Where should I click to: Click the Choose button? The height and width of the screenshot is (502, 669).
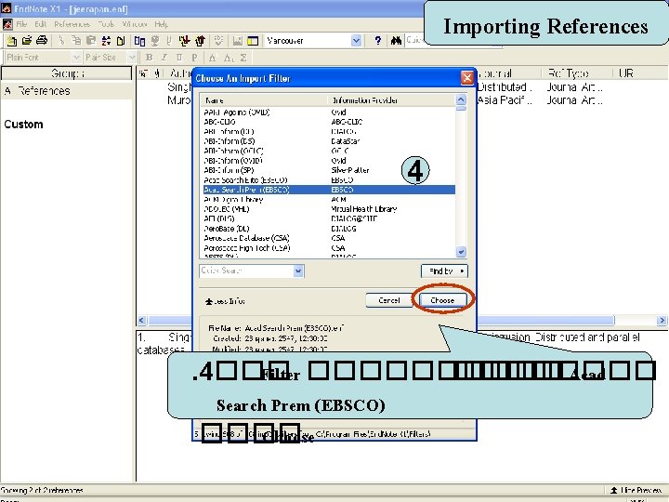coord(442,300)
